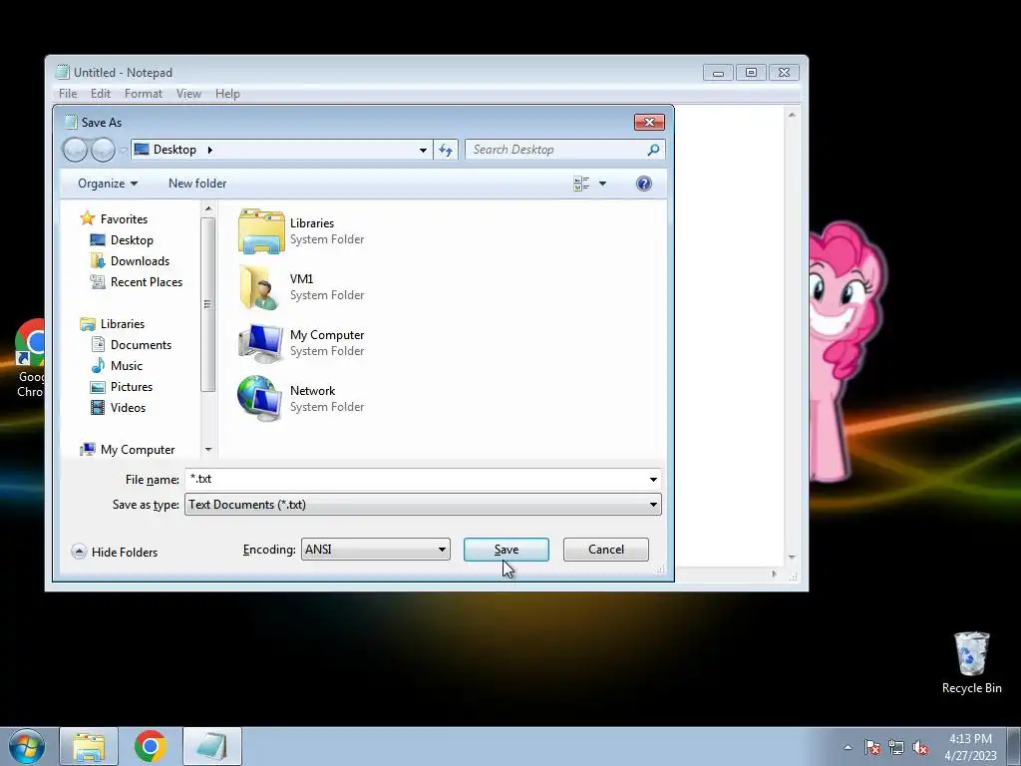Select My Computer in navigation pane
The height and width of the screenshot is (766, 1021).
tap(138, 450)
